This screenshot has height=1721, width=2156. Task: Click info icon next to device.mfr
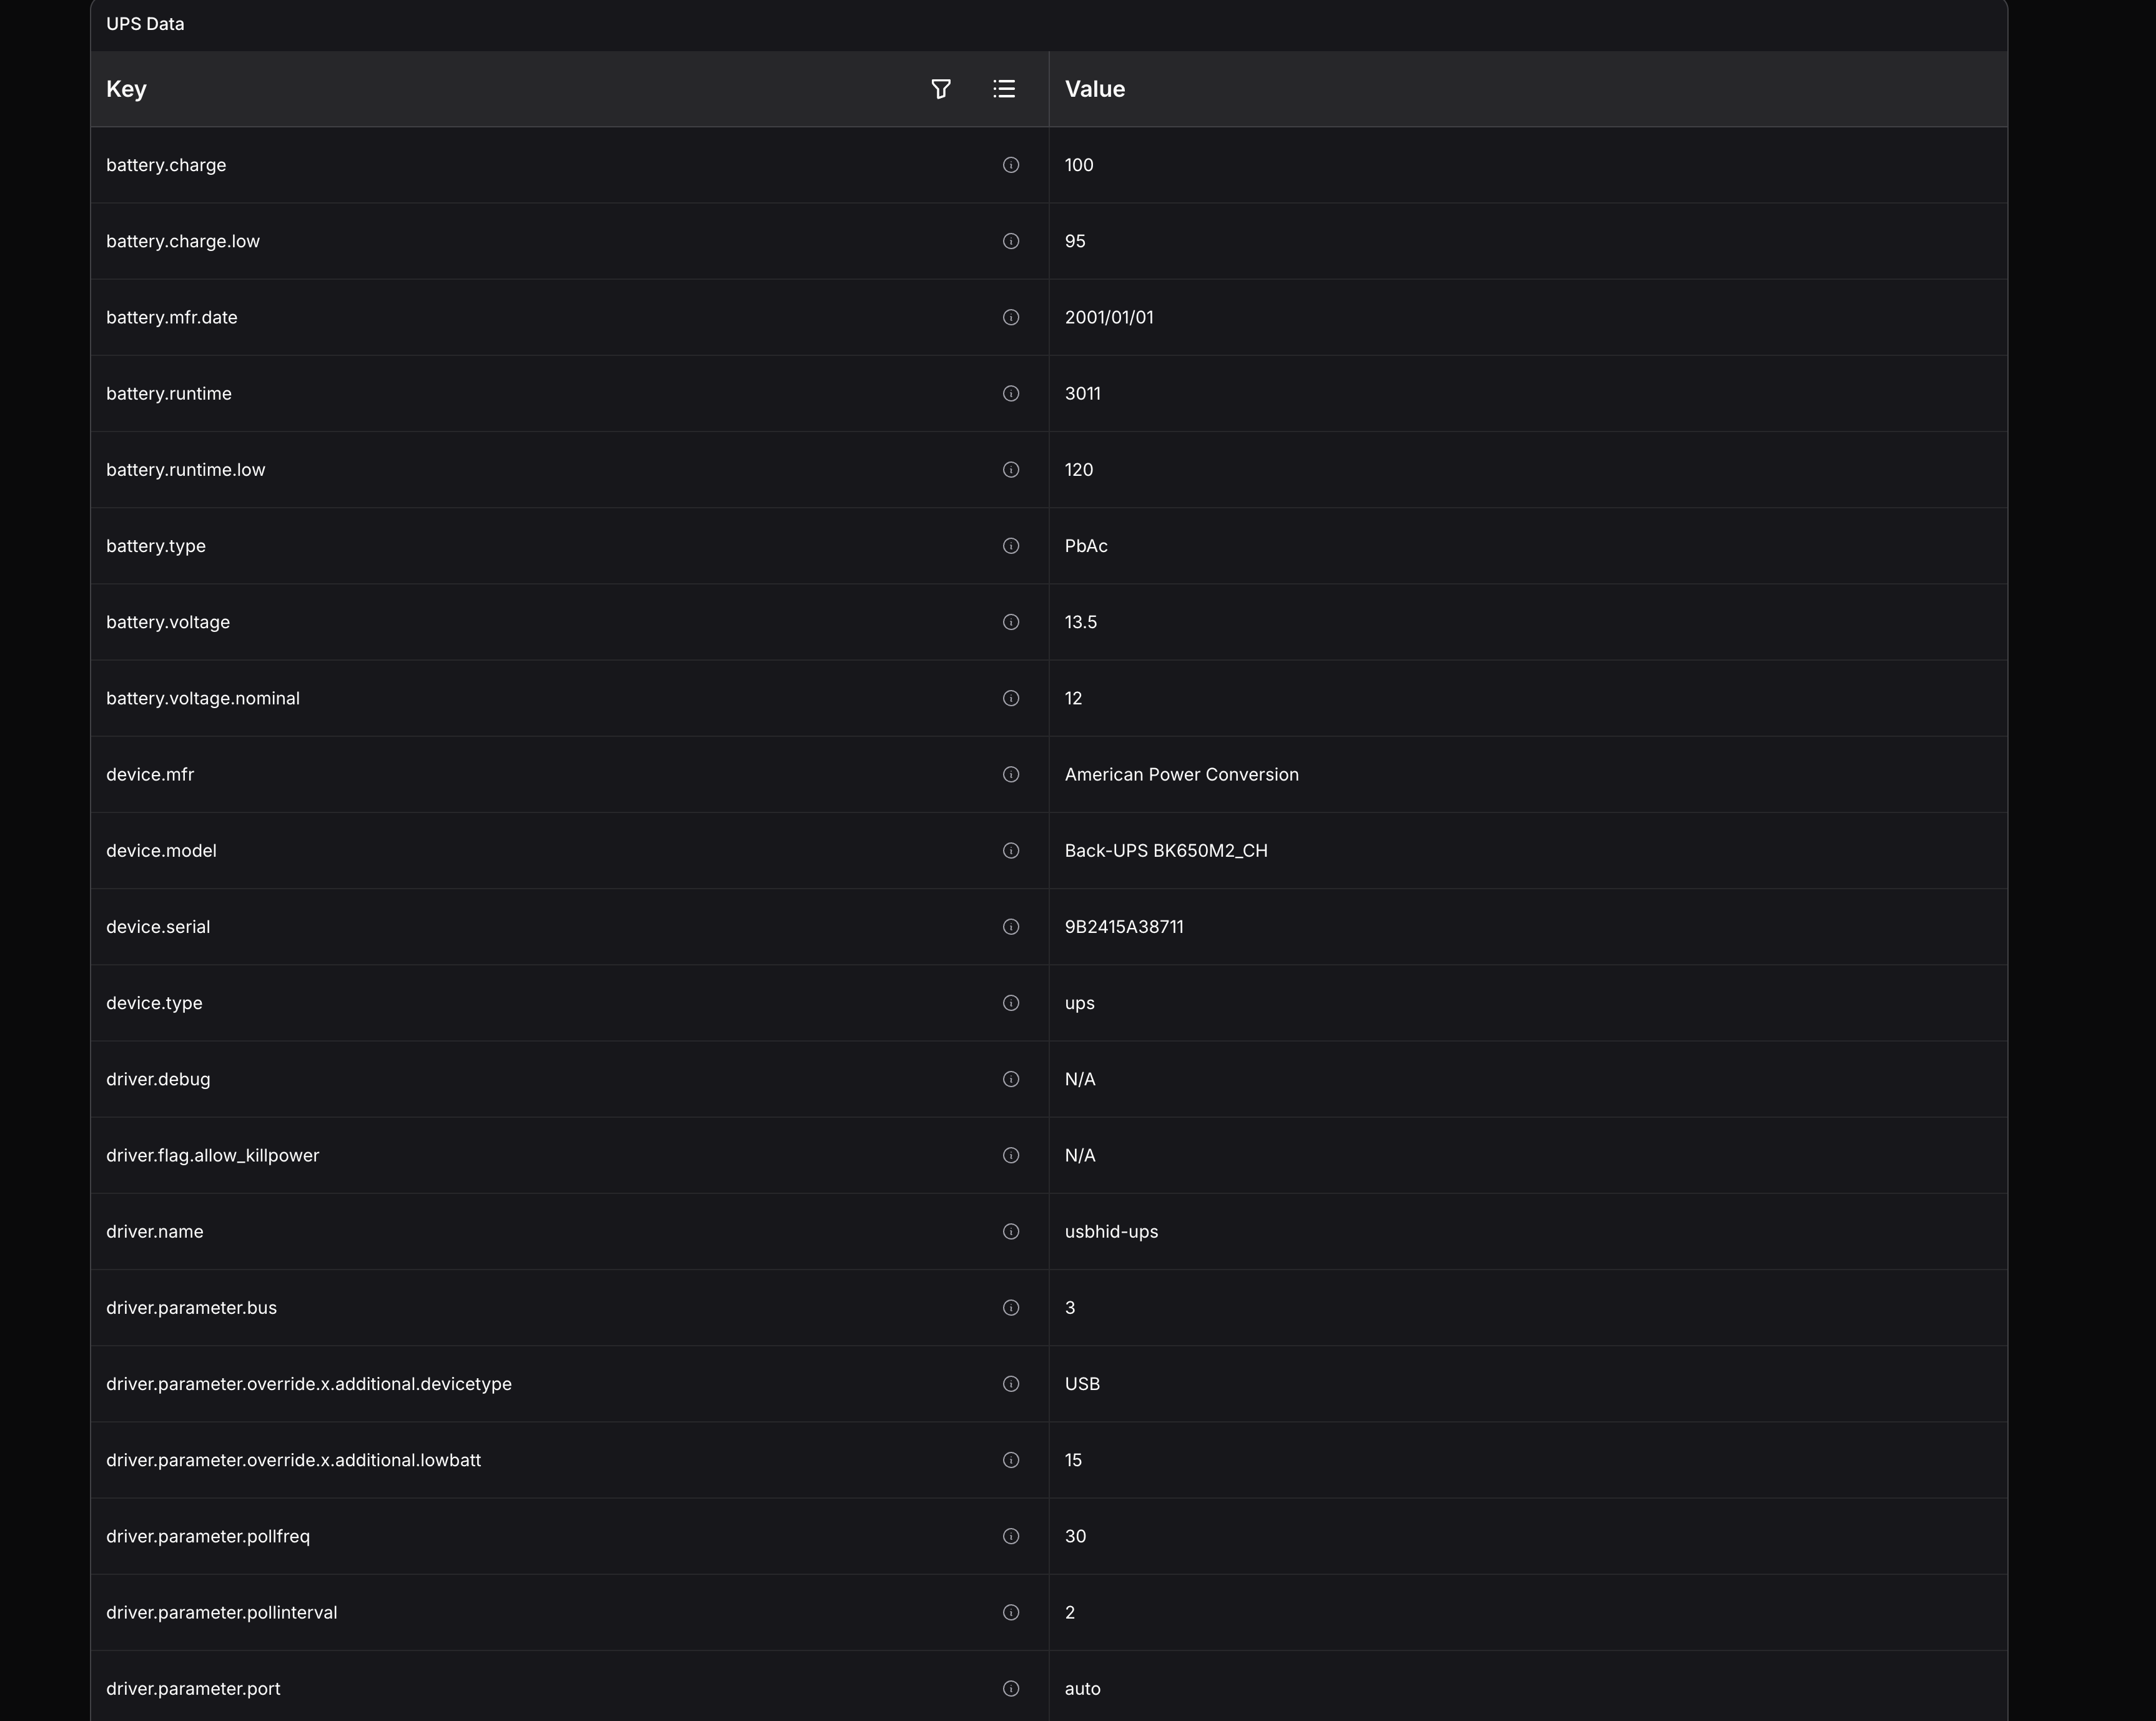click(x=1010, y=774)
